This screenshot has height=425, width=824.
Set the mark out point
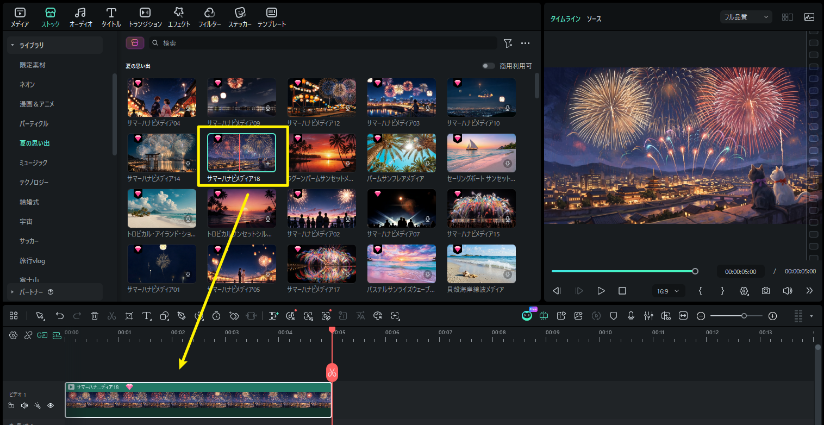pos(722,291)
